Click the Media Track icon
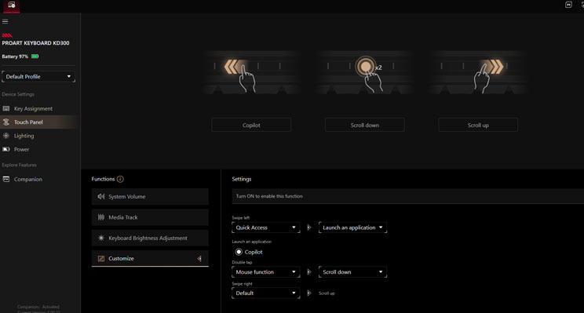 point(101,217)
